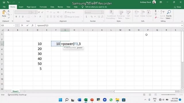Apply percent style
This screenshot has width=184, height=103.
click(x=92, y=17)
